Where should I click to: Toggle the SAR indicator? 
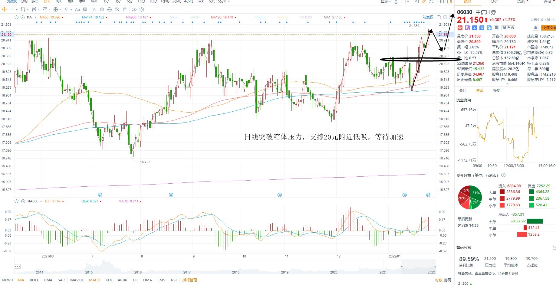[61, 280]
